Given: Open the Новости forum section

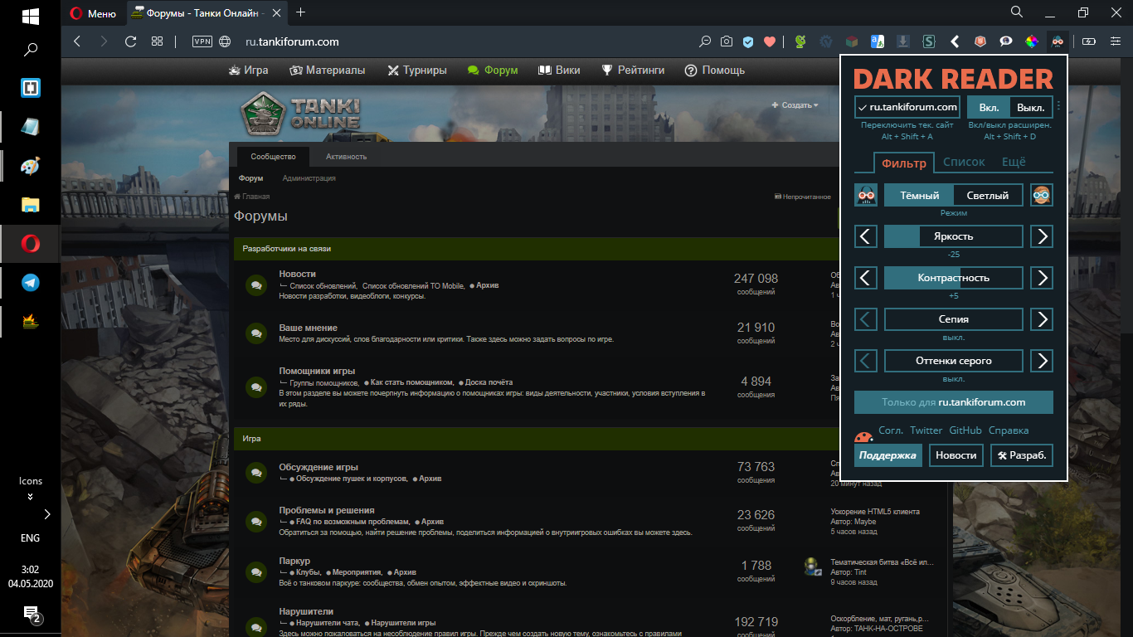Looking at the screenshot, I should [297, 274].
